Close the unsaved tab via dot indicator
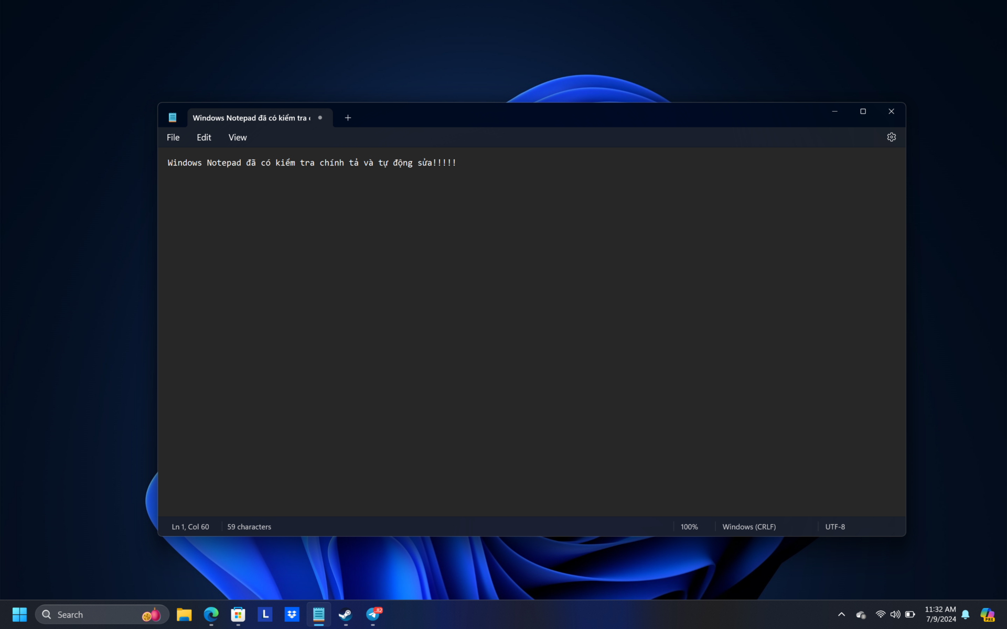1007x629 pixels. coord(320,117)
